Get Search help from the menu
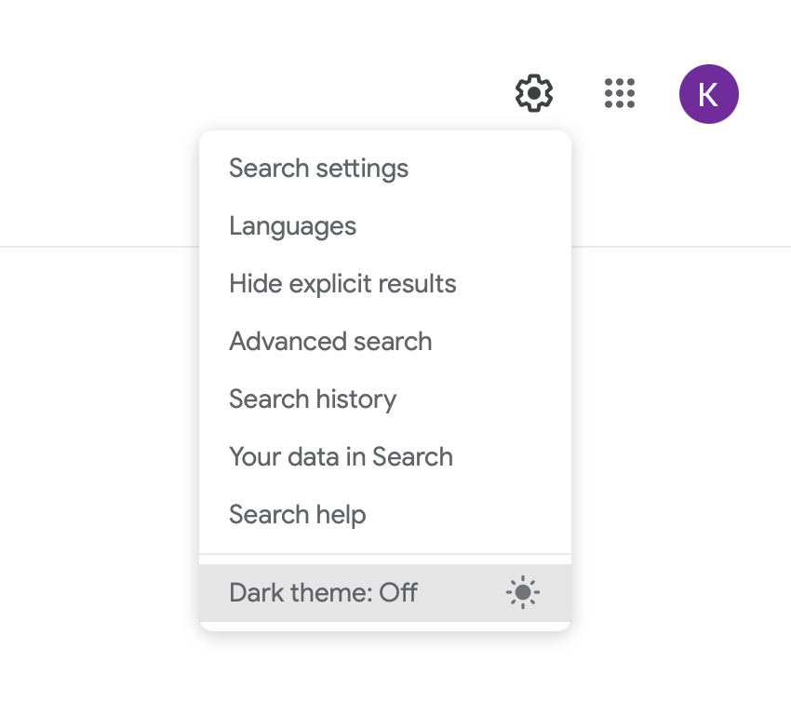This screenshot has width=791, height=717. click(297, 515)
